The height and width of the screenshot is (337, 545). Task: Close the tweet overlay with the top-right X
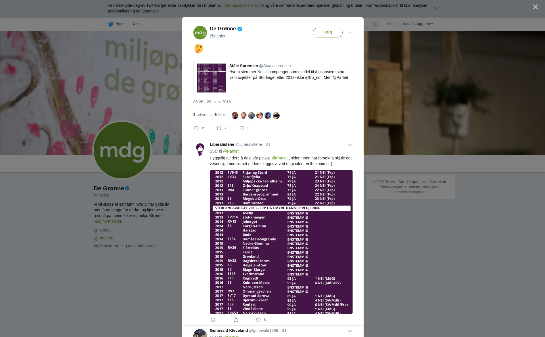click(x=535, y=7)
